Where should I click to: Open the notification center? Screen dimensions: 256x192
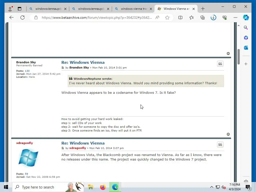click(248, 187)
